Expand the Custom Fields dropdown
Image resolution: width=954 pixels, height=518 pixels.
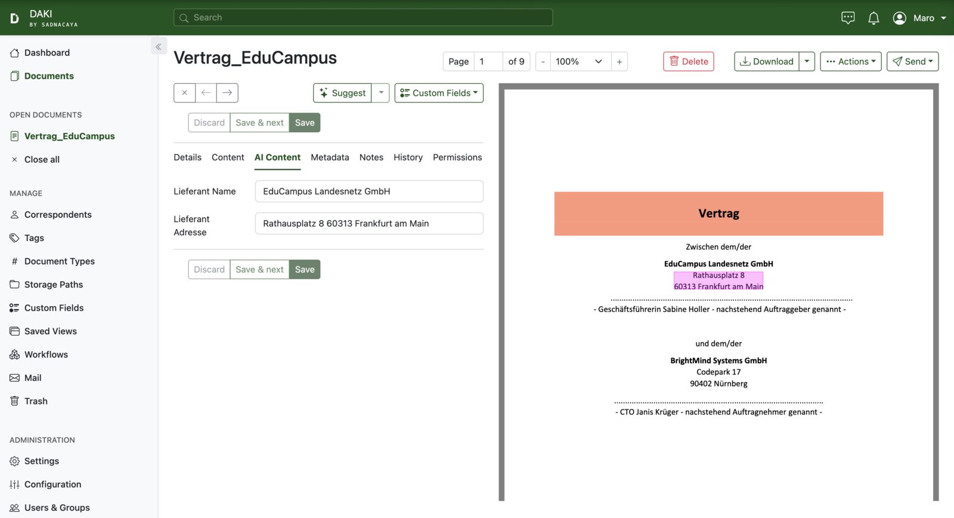(439, 93)
